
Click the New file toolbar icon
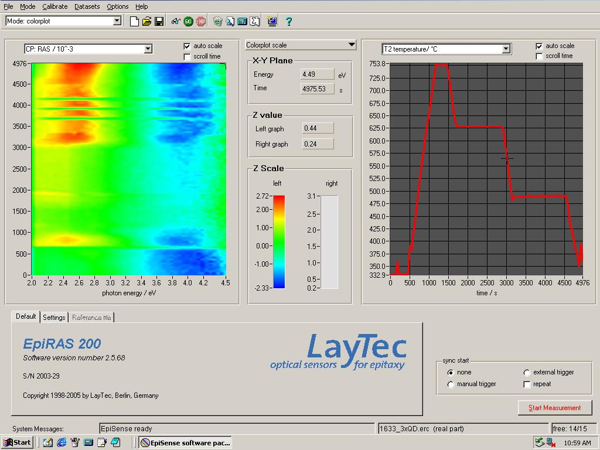(134, 22)
